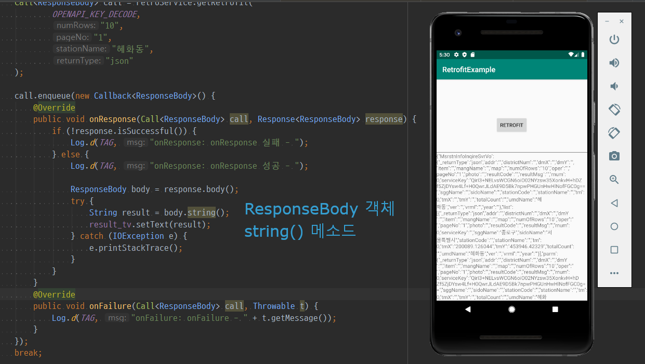This screenshot has width=645, height=364.
Task: Click the emulator sidebar Overview square icon
Action: coord(614,250)
